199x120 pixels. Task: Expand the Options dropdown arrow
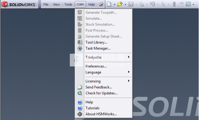pos(193,5)
